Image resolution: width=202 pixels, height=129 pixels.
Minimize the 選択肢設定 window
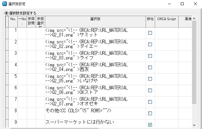coord(169,4)
